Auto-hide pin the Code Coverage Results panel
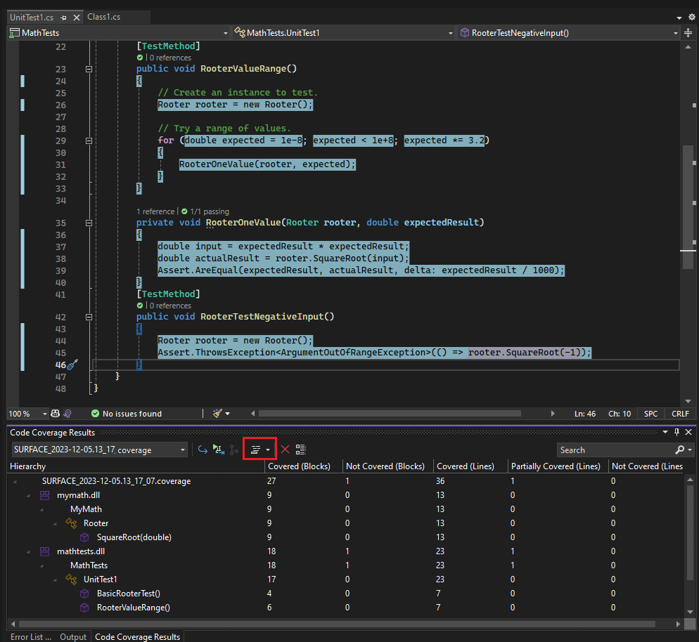The image size is (699, 642). 676,432
